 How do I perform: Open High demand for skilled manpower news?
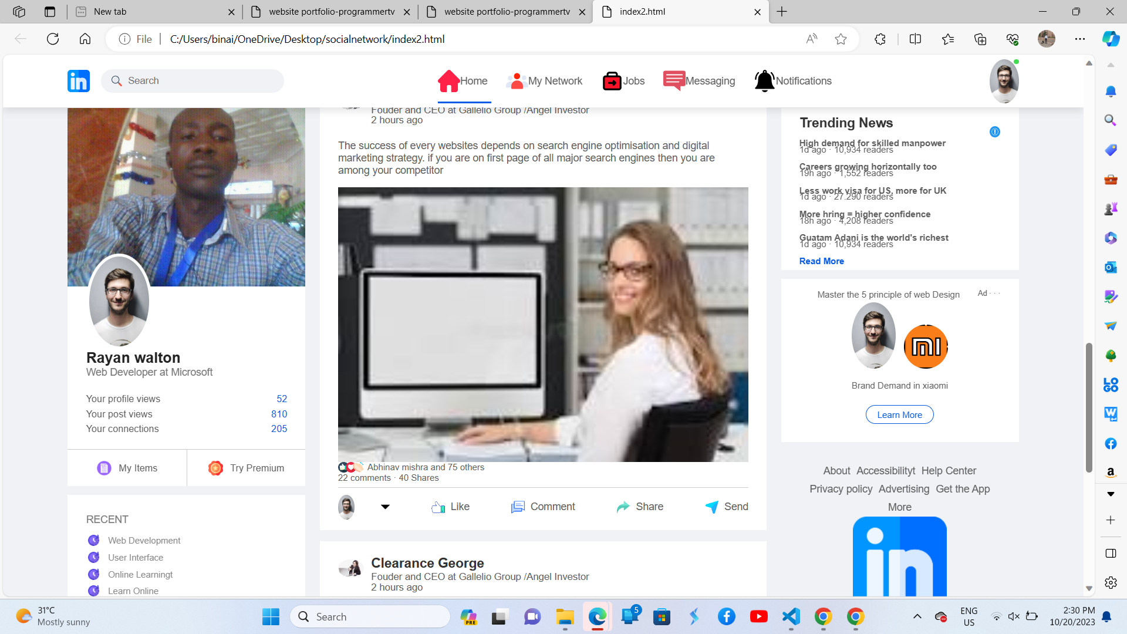[872, 143]
